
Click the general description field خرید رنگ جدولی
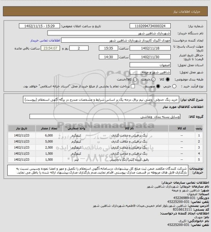(101, 99)
